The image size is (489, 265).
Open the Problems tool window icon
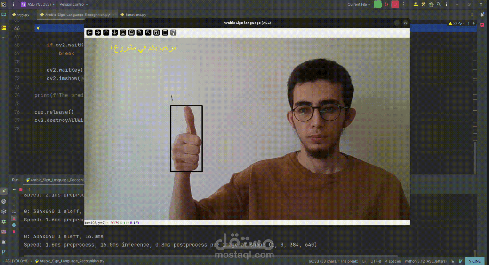point(4,242)
